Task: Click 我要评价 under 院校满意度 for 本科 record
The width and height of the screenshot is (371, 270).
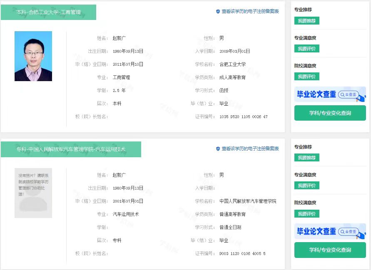Action: coord(306,77)
